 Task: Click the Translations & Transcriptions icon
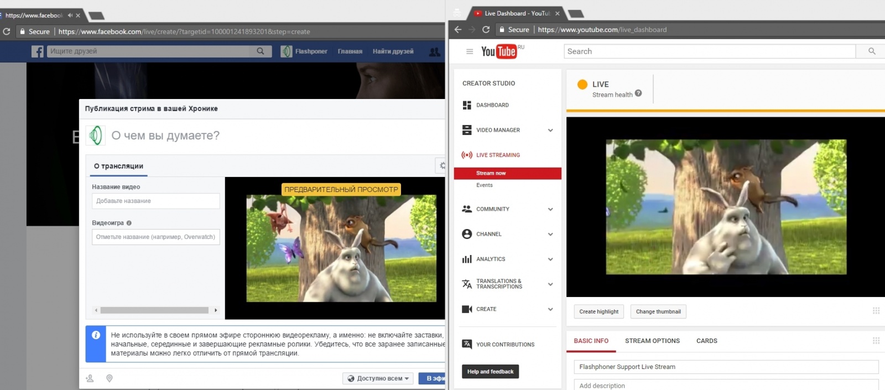pos(467,284)
